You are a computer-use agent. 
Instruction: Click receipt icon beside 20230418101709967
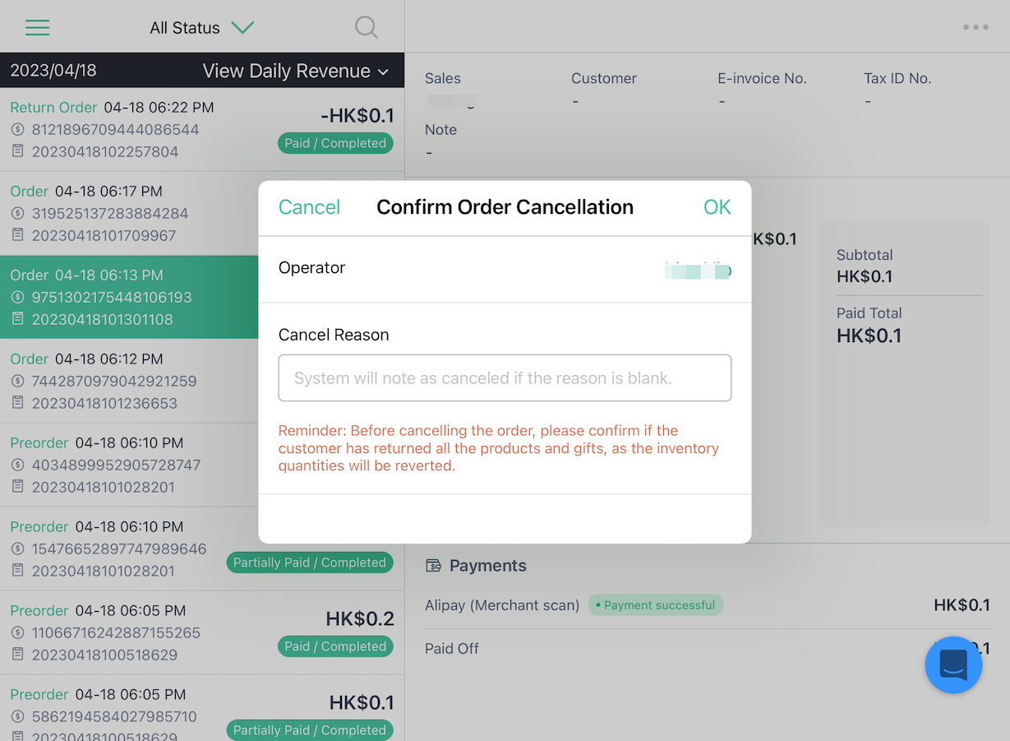point(18,235)
